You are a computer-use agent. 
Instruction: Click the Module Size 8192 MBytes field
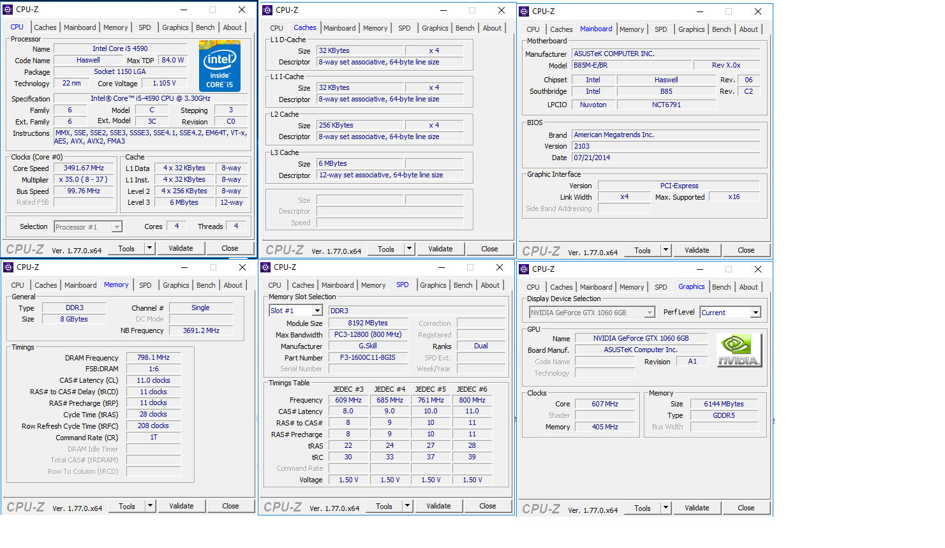(x=368, y=323)
